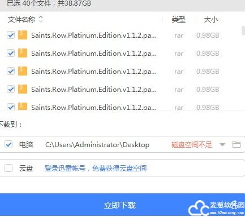Click the 类型 column header
The width and height of the screenshot is (245, 217).
coord(178,20)
